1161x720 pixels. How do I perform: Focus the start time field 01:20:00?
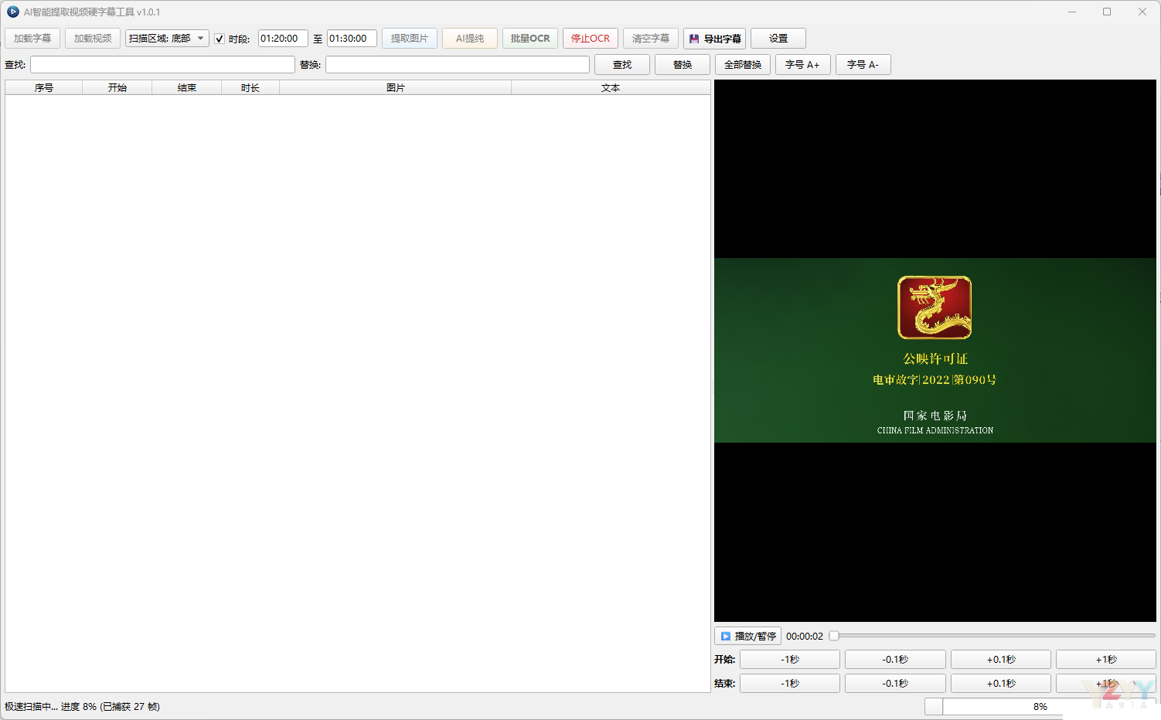[x=283, y=39]
